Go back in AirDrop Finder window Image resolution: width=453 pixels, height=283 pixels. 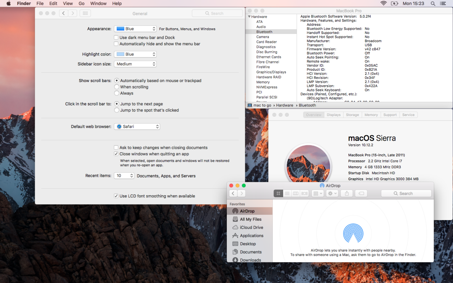click(233, 194)
